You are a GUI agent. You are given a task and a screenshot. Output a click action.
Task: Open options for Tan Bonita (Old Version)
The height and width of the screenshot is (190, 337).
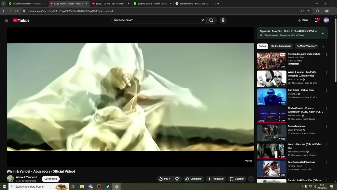326,163
